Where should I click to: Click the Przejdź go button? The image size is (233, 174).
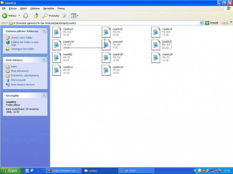(212, 23)
